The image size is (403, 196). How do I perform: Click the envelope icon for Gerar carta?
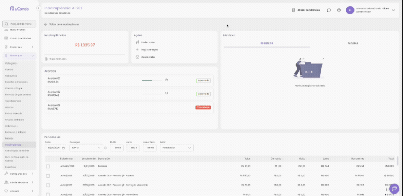pos(137,57)
